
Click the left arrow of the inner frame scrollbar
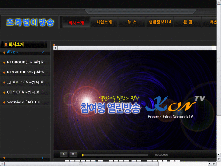(55, 48)
